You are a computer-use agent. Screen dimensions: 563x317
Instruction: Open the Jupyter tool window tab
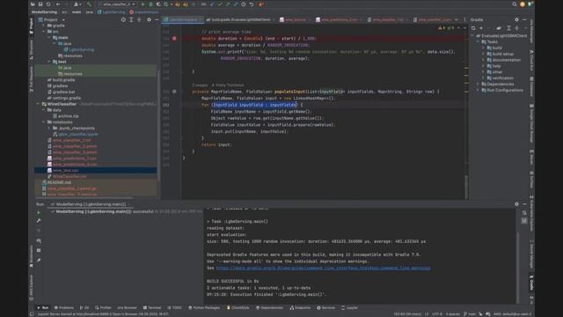click(x=349, y=307)
